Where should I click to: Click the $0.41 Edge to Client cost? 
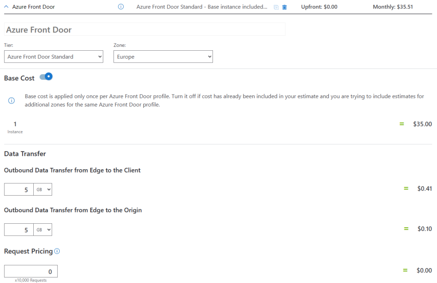pyautogui.click(x=425, y=189)
